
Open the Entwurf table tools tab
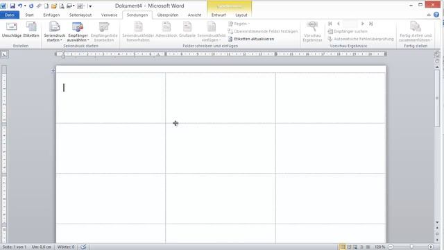219,15
